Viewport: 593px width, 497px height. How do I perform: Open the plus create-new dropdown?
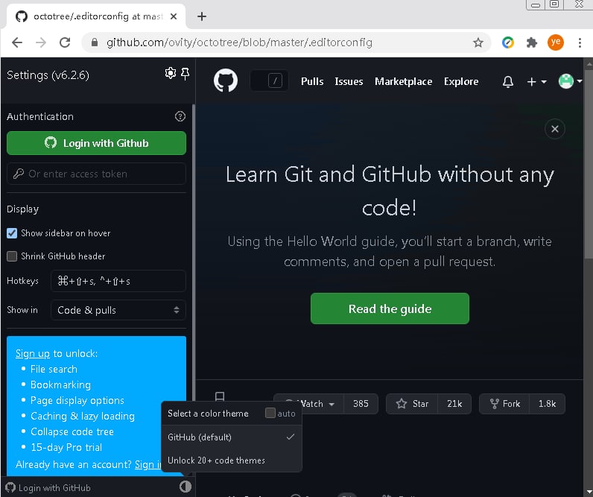point(536,81)
